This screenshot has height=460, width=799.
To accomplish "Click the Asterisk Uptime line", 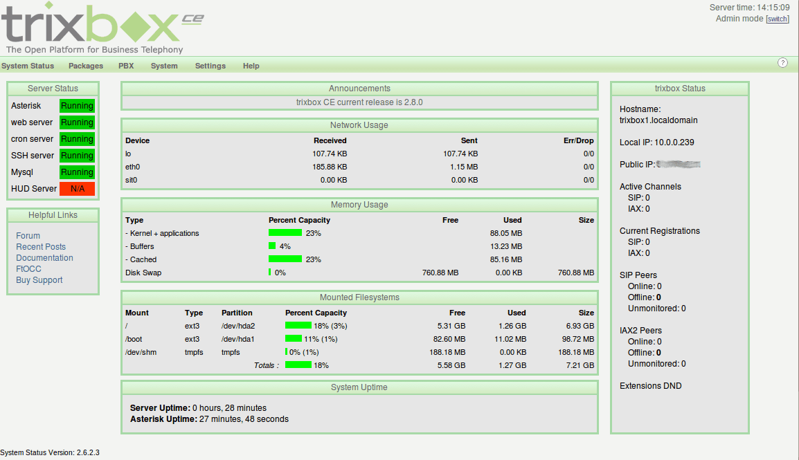I will (x=209, y=419).
